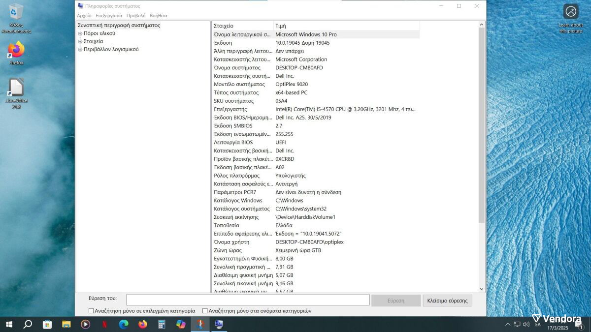This screenshot has width=591, height=332.
Task: Select the 'Χειμερινή ώρα GTB' time zone value
Action: tap(298, 250)
